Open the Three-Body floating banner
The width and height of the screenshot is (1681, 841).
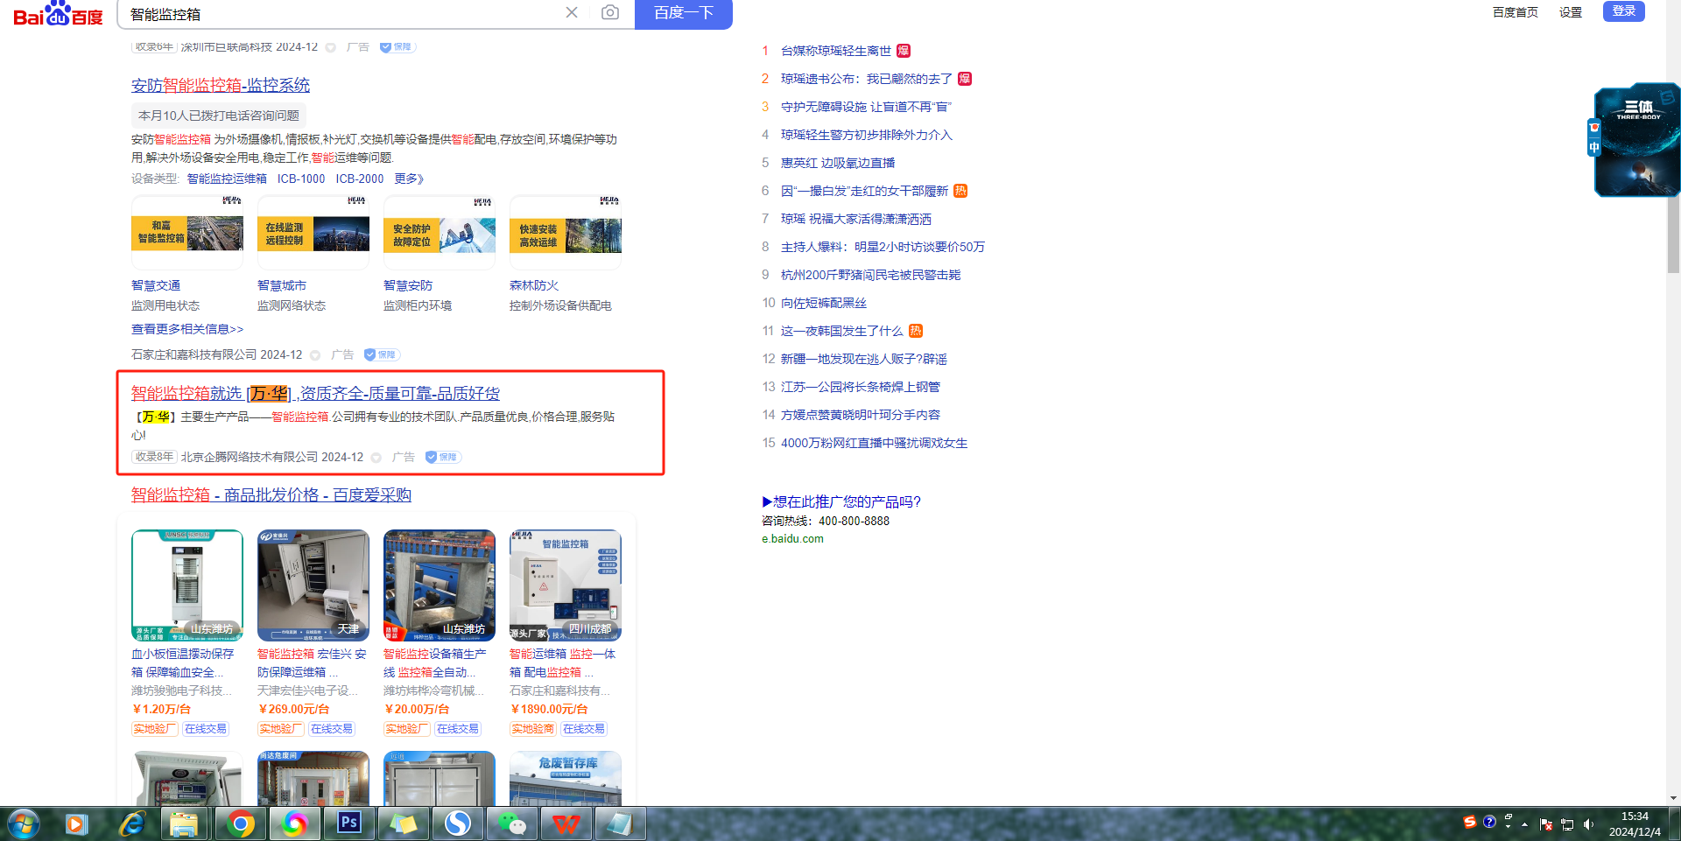tap(1636, 140)
